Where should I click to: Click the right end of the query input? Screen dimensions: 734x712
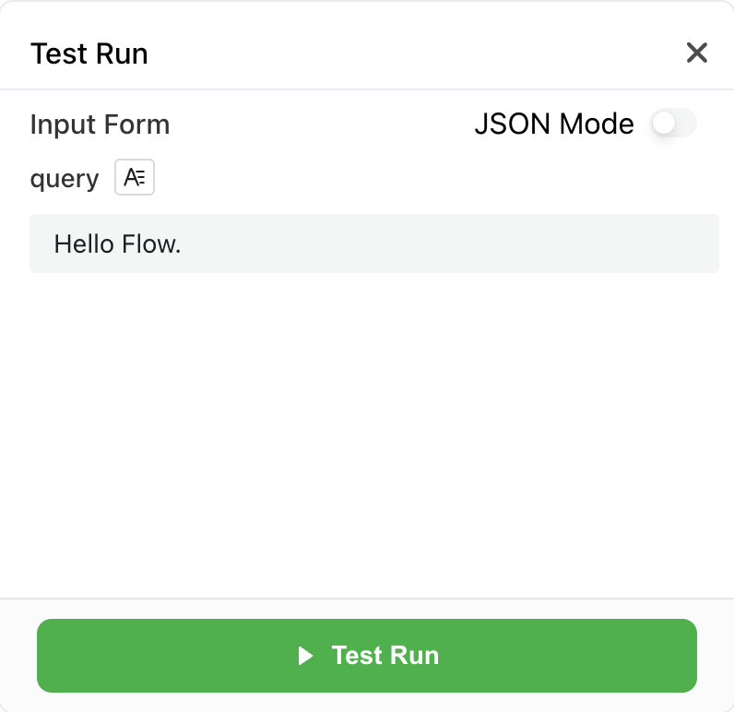pos(701,243)
